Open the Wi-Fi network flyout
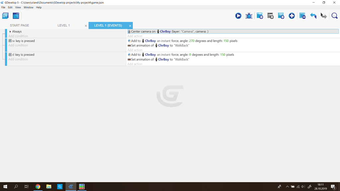The image size is (340, 191). click(298, 187)
